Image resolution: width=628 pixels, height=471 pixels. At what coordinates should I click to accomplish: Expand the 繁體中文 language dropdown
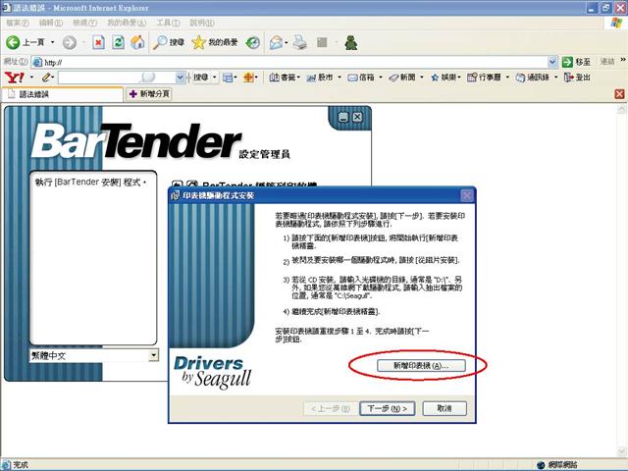click(153, 355)
